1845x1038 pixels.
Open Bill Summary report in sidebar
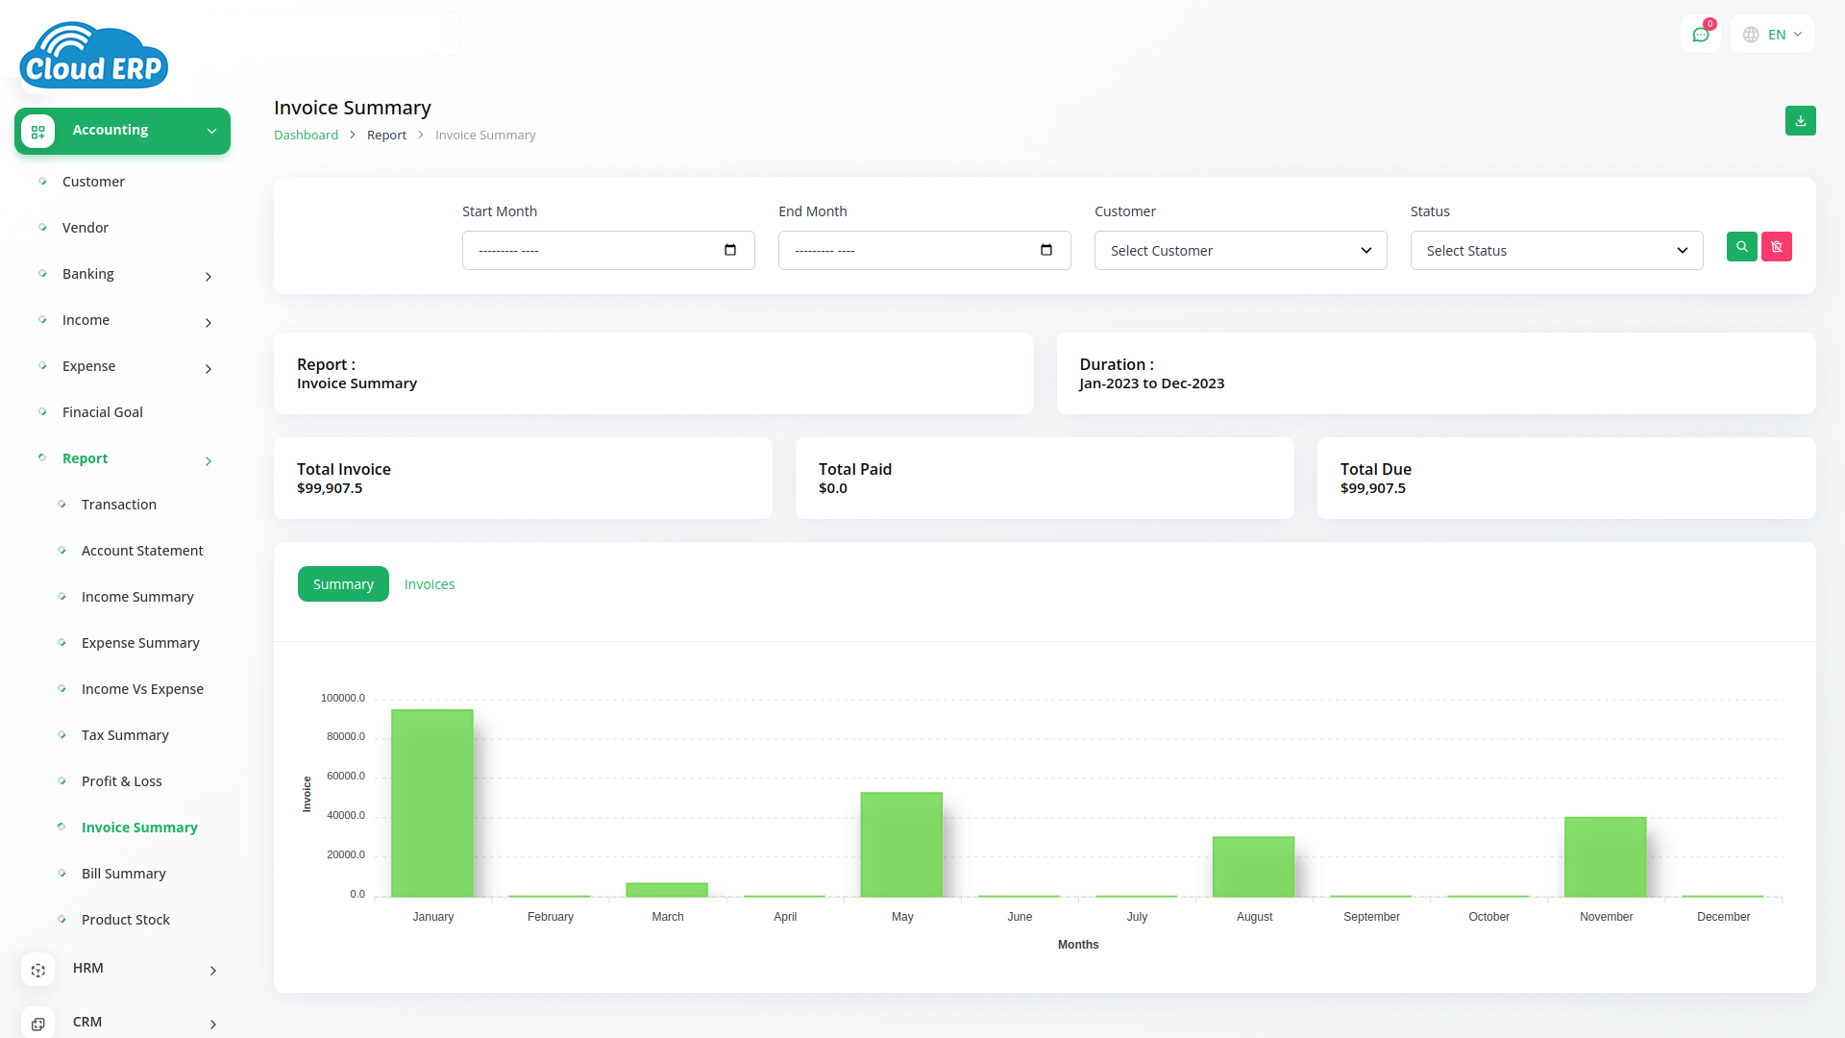point(124,874)
